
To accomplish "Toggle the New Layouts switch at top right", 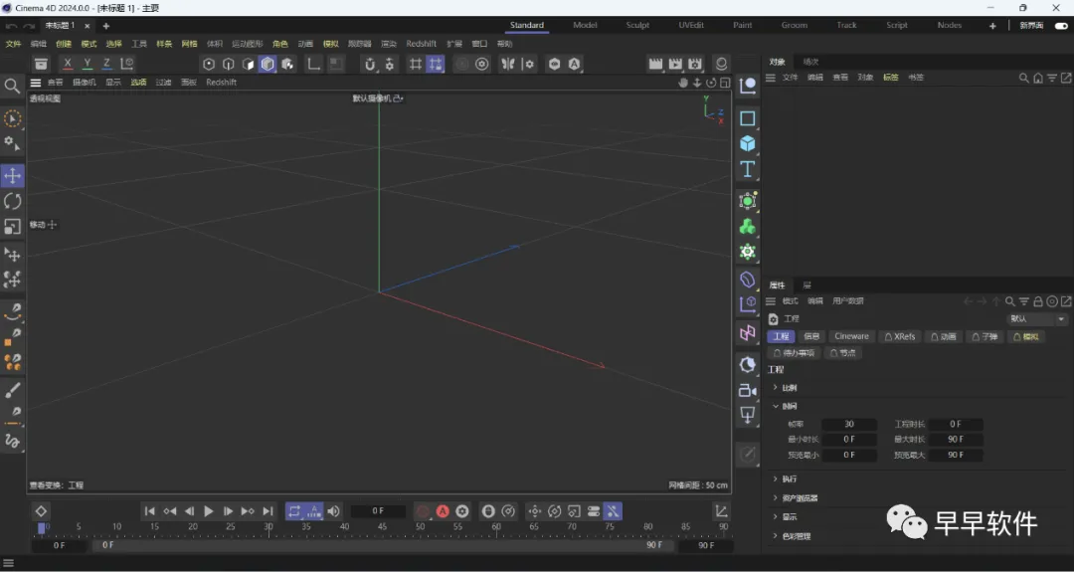I will tap(1061, 25).
